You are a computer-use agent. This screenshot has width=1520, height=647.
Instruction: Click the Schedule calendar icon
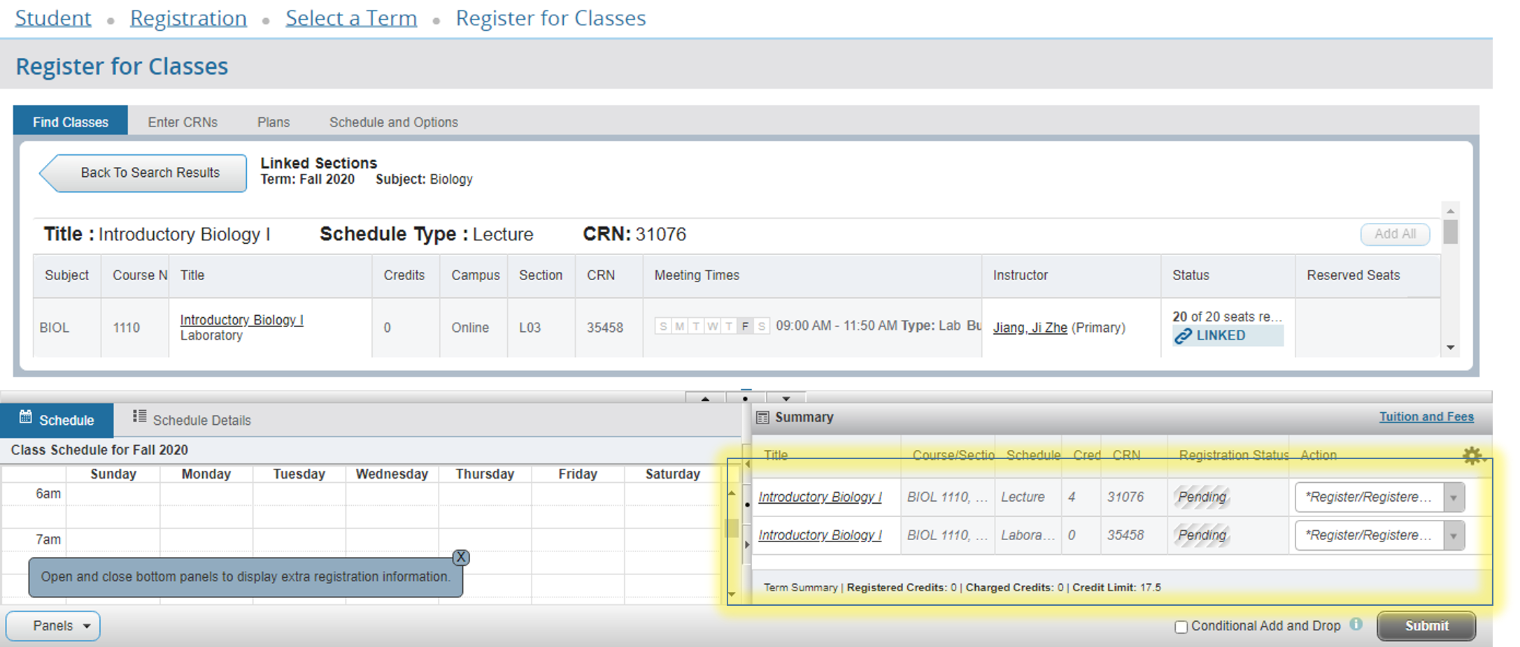coord(26,417)
